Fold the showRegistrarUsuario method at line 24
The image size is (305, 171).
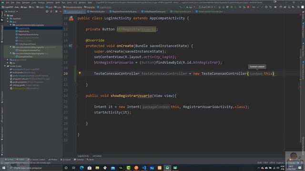click(76, 96)
